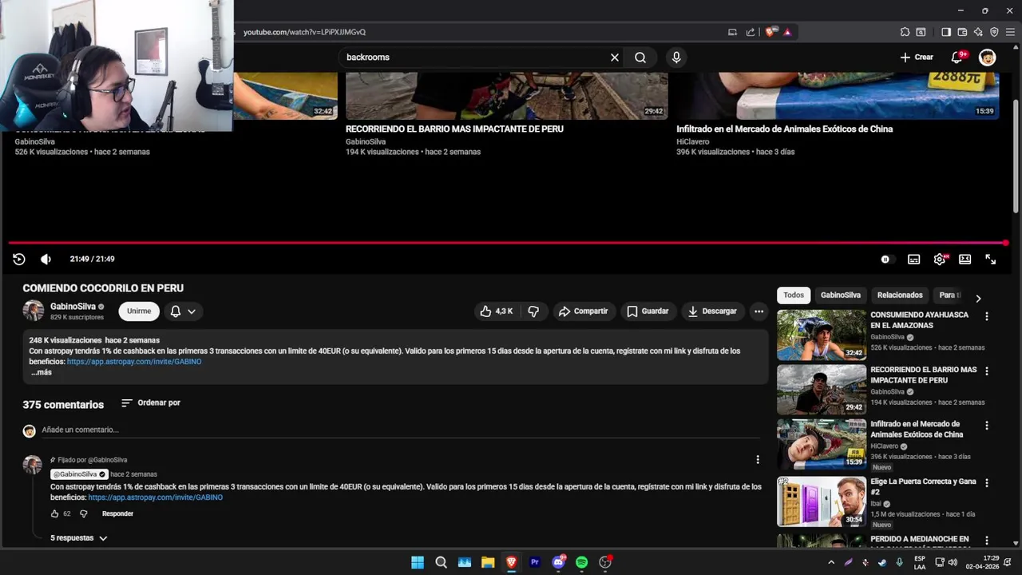Click Crear button in YouTube header
This screenshot has width=1022, height=575.
(917, 57)
